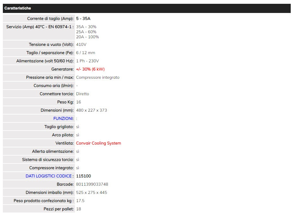Click the Taglio / separazione (Fe) label
Image resolution: width=292 pixels, height=216 pixels.
pyautogui.click(x=50, y=53)
